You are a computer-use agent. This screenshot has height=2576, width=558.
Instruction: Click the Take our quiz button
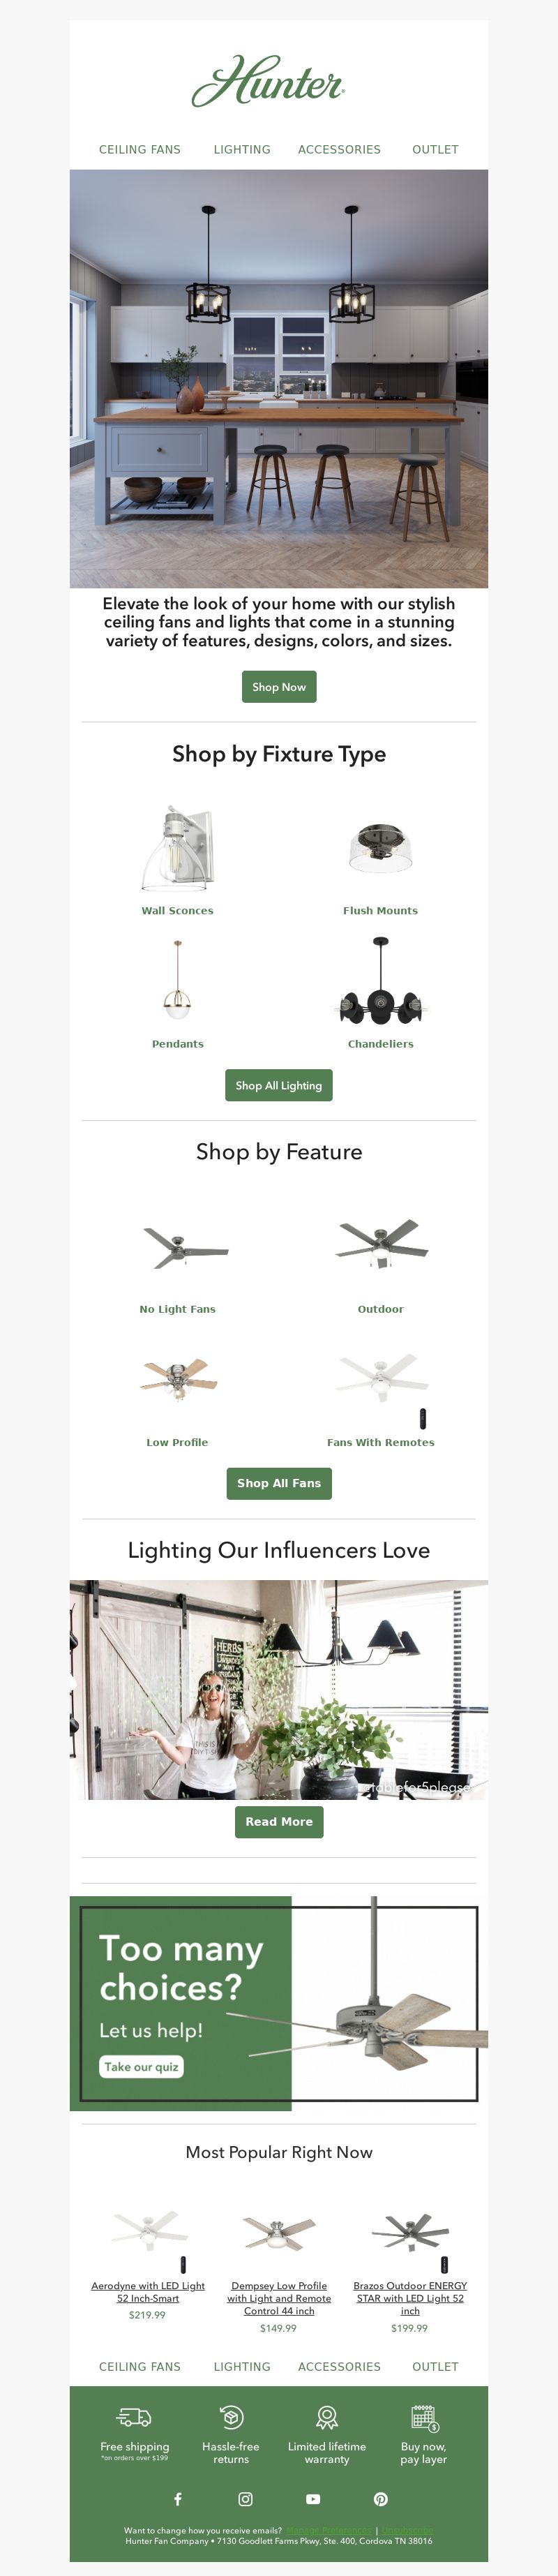point(141,2066)
